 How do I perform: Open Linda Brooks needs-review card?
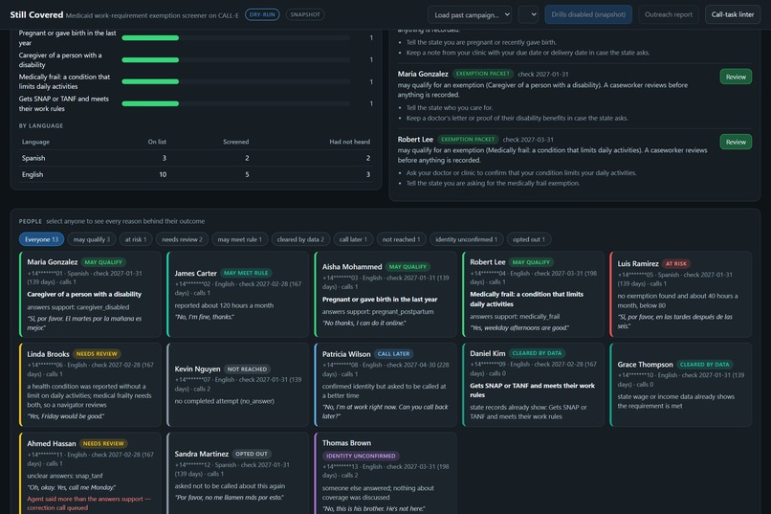(91, 385)
